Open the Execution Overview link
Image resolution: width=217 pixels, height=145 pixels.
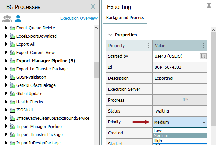pos(79,18)
